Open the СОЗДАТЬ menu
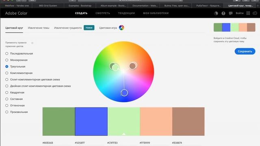This screenshot has height=146, width=260. click(81, 13)
